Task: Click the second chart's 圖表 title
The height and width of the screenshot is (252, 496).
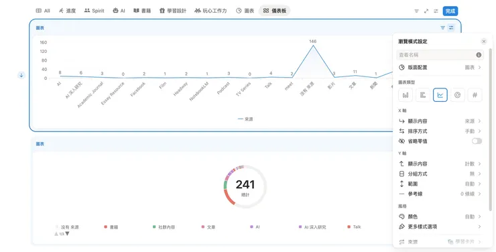Action: [40, 144]
